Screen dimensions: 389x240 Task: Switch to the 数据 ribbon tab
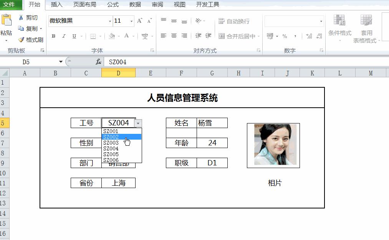(135, 5)
